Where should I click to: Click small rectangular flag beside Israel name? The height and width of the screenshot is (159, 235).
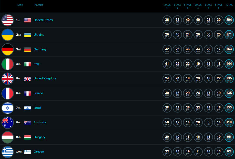point(27,108)
